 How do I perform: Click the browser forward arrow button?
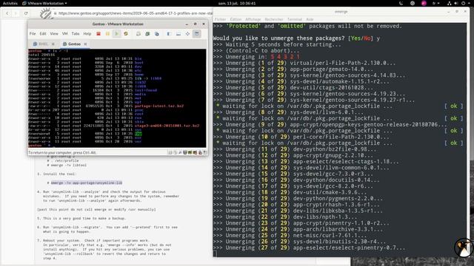(x=16, y=13)
